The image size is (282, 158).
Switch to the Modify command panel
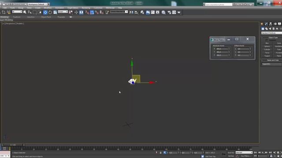coord(266,24)
